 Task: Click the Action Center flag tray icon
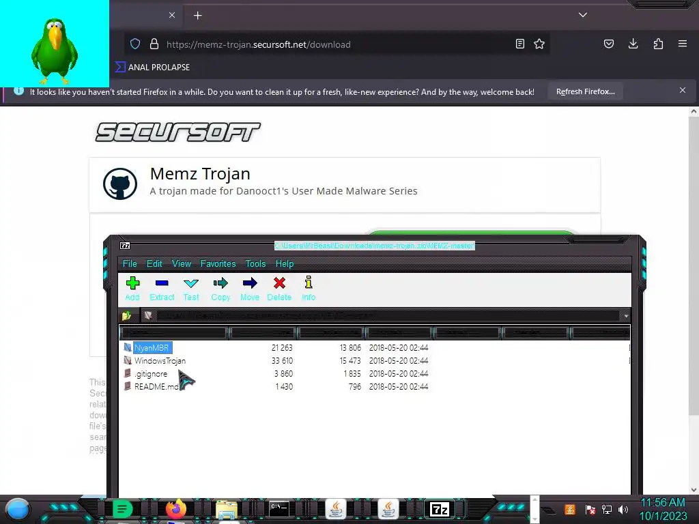[x=590, y=509]
